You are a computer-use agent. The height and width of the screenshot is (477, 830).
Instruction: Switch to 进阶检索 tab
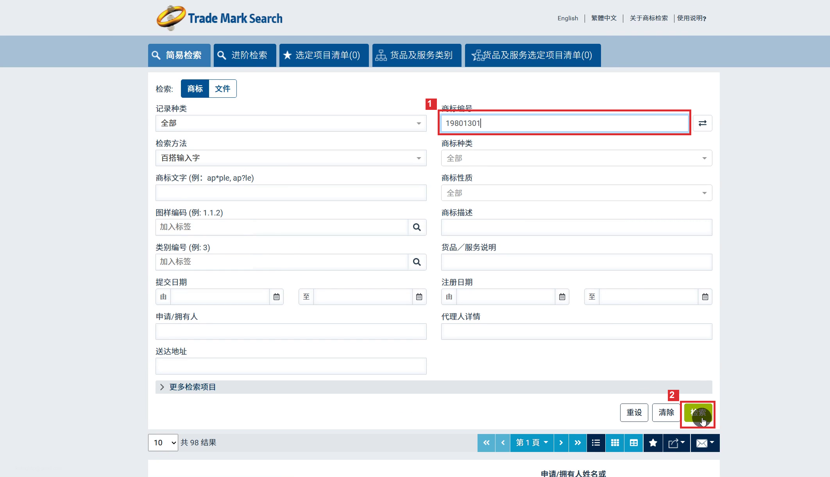[245, 55]
